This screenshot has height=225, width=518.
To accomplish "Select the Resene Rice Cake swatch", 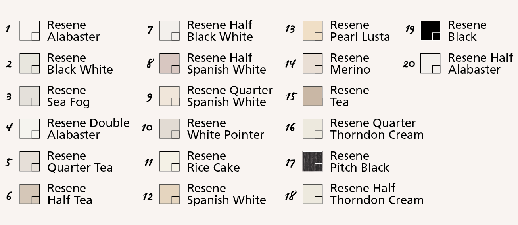I will [169, 161].
